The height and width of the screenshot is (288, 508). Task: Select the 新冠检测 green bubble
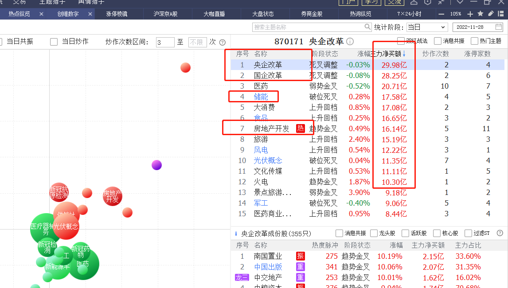[x=47, y=247]
